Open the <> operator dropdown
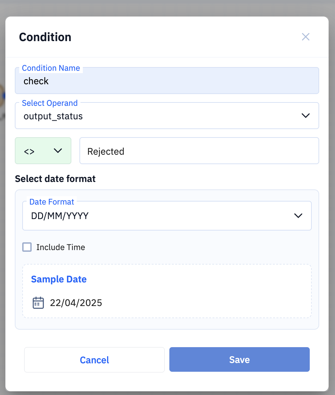 (43, 151)
